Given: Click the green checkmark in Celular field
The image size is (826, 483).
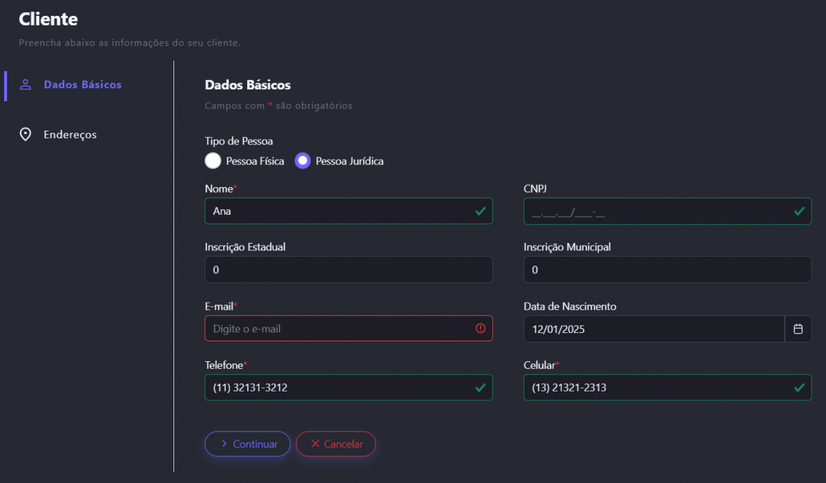Looking at the screenshot, I should (x=799, y=387).
